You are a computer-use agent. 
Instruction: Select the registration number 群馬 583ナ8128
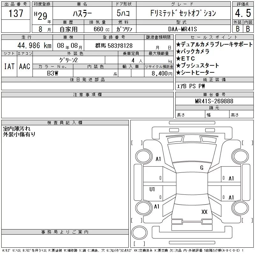pos(114,46)
